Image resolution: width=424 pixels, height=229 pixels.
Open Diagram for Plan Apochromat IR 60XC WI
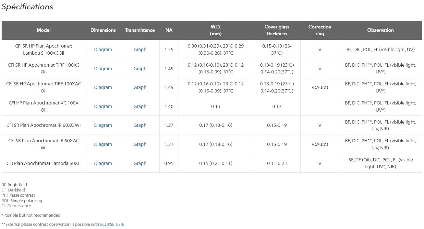coord(103,125)
